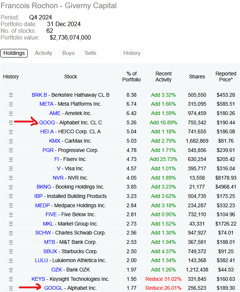
Task: Sort by Recent Activity column header
Action: (163, 77)
